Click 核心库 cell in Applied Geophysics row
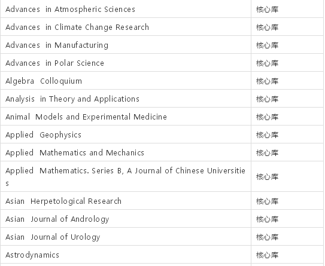 (267, 135)
